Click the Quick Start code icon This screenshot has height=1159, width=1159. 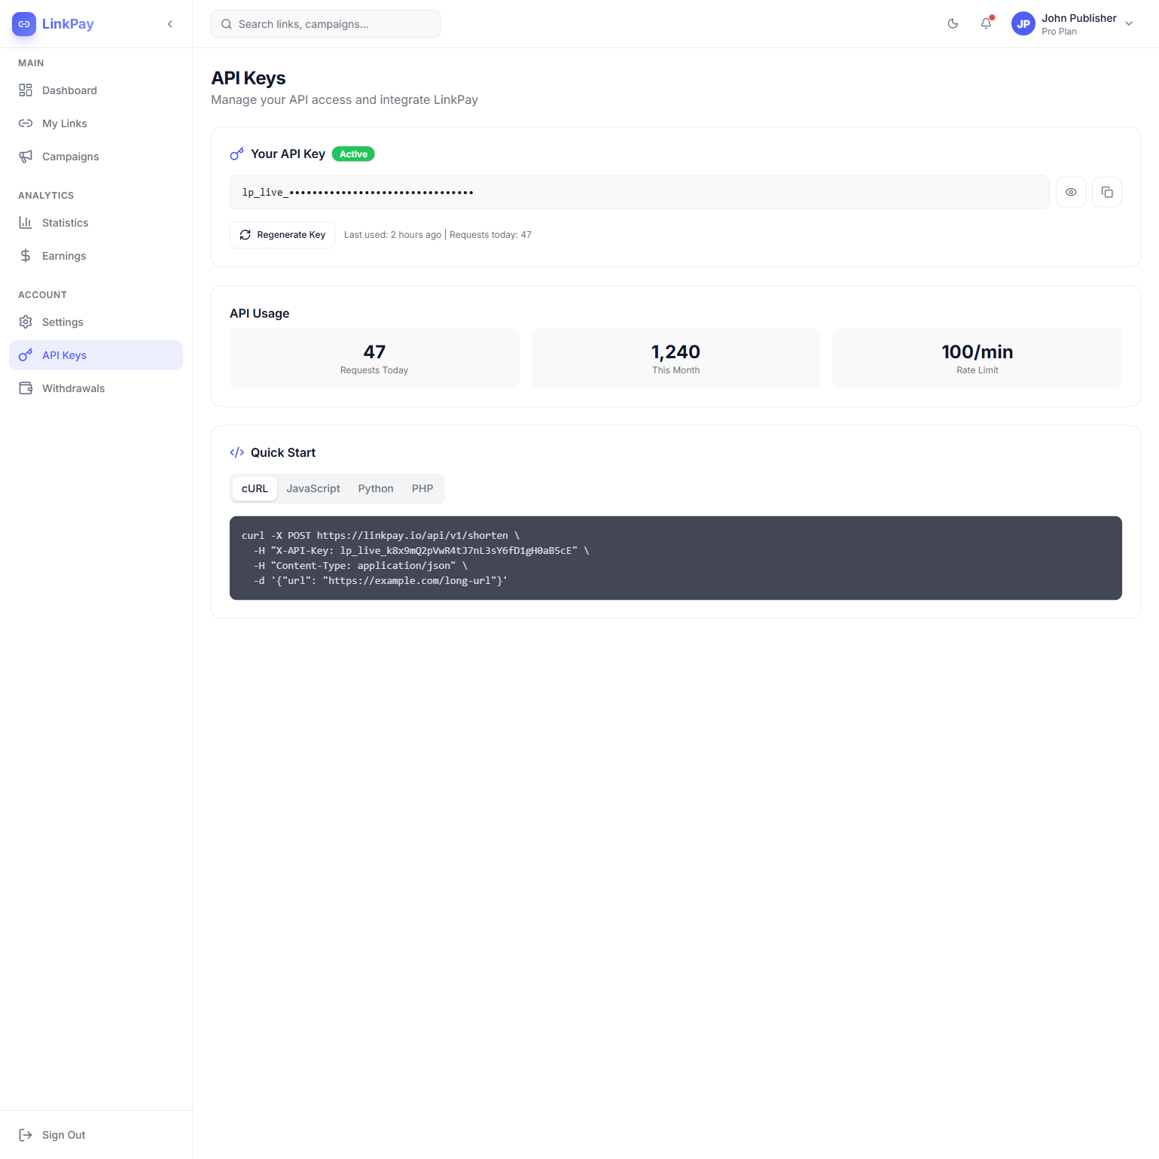pyautogui.click(x=236, y=452)
